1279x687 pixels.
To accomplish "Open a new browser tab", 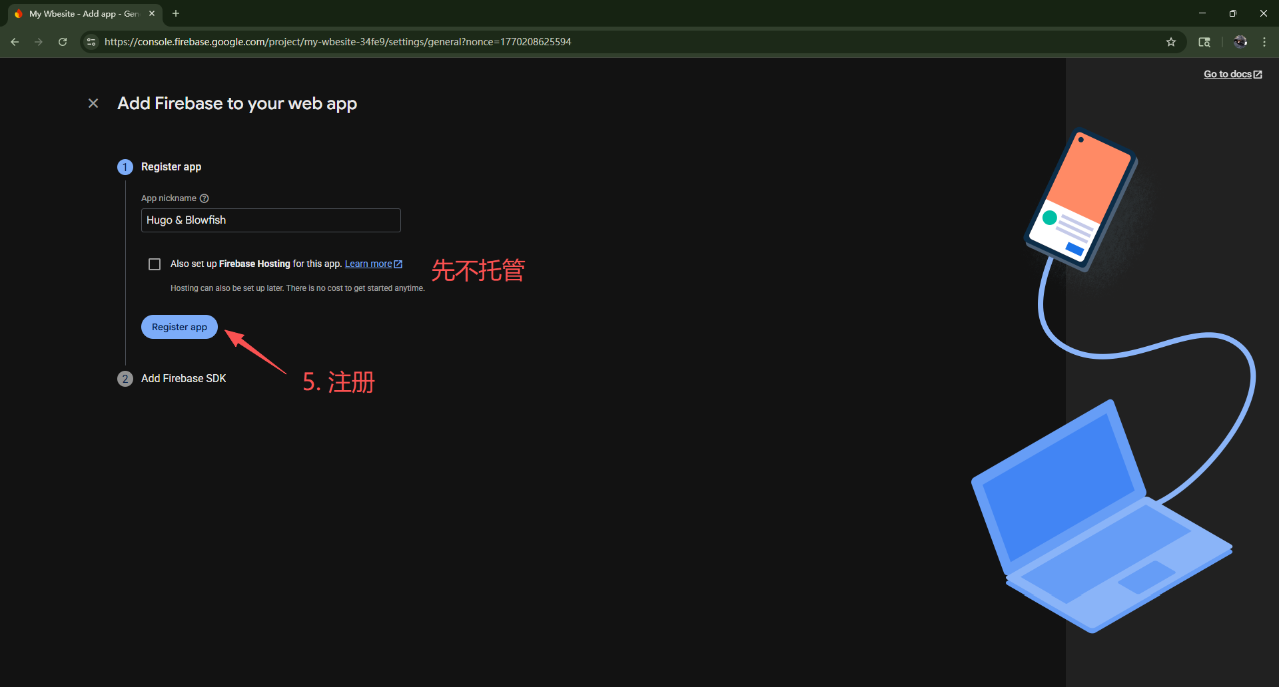I will pyautogui.click(x=176, y=13).
